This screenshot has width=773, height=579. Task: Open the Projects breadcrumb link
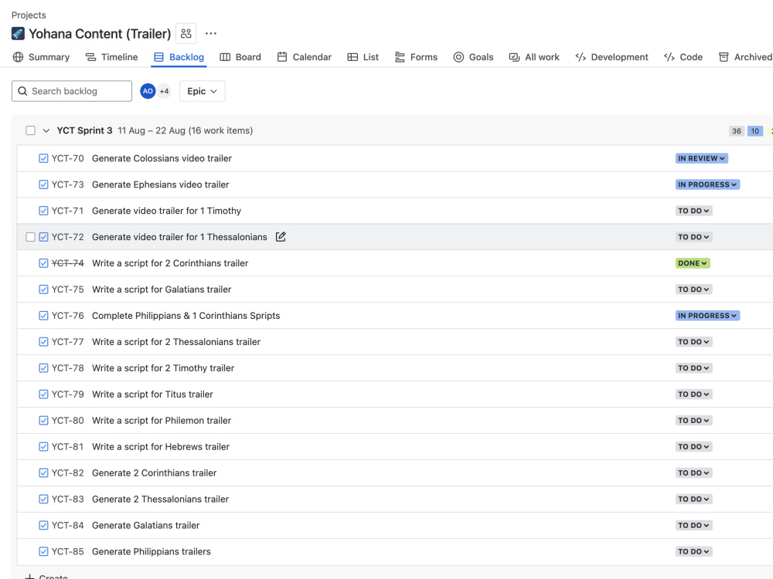(x=29, y=15)
